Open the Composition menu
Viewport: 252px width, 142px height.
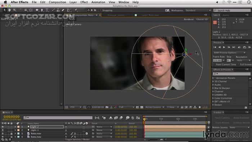pyautogui.click(x=57, y=2)
